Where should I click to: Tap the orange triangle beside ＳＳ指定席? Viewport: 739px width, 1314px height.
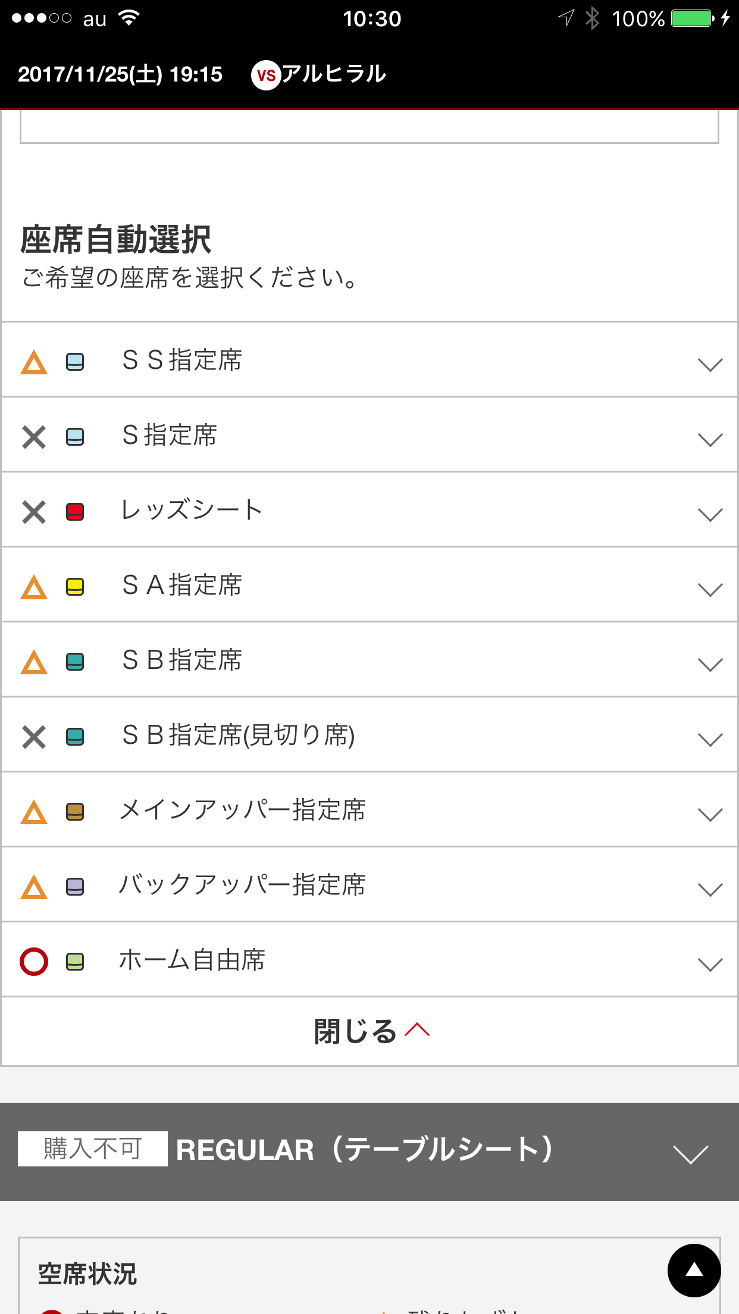click(x=34, y=362)
